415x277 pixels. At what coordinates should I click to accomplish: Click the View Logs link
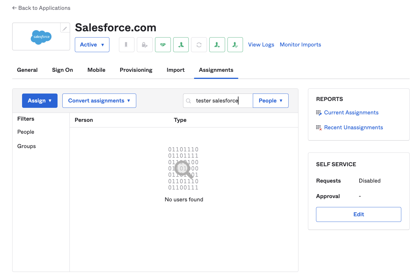261,45
